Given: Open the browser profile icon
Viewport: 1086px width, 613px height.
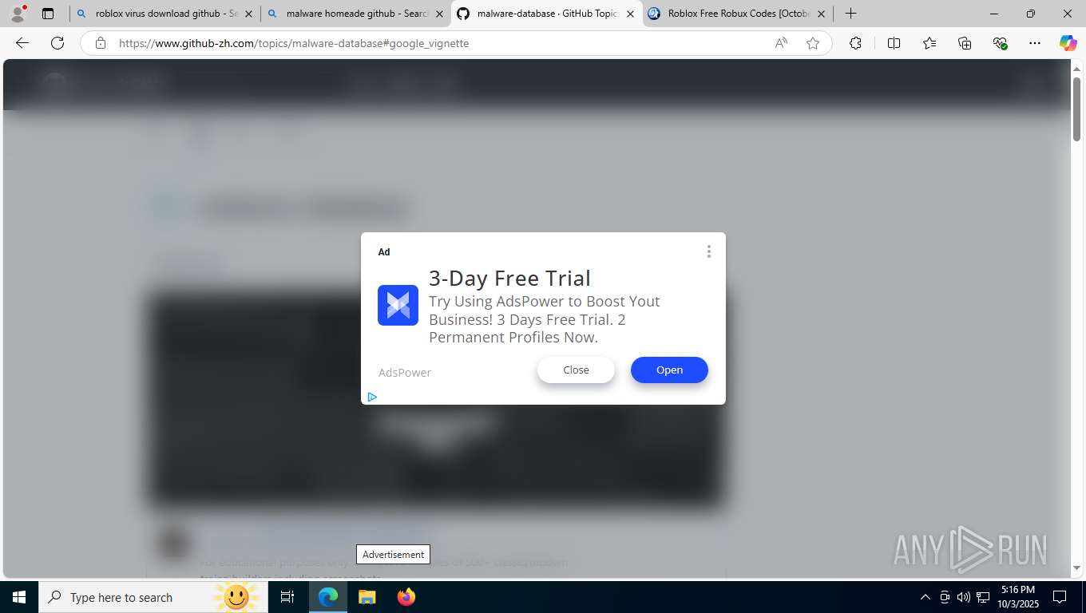Looking at the screenshot, I should [x=18, y=14].
